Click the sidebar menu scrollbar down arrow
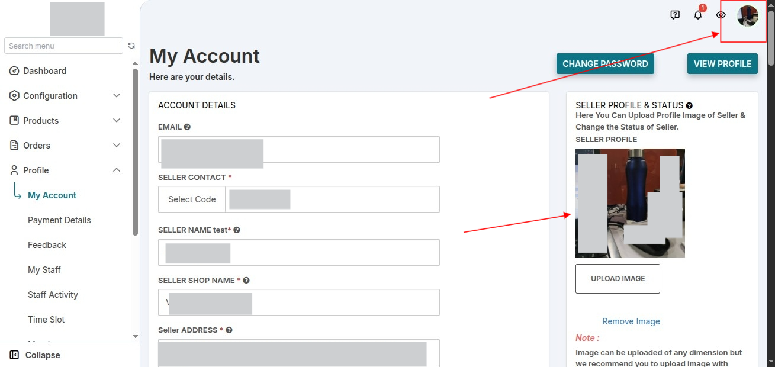This screenshot has height=367, width=775. point(135,336)
